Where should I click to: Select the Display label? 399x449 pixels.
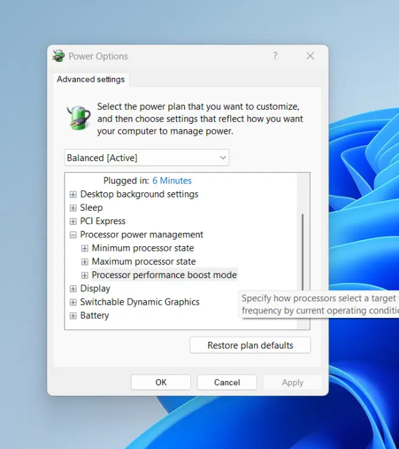point(95,288)
